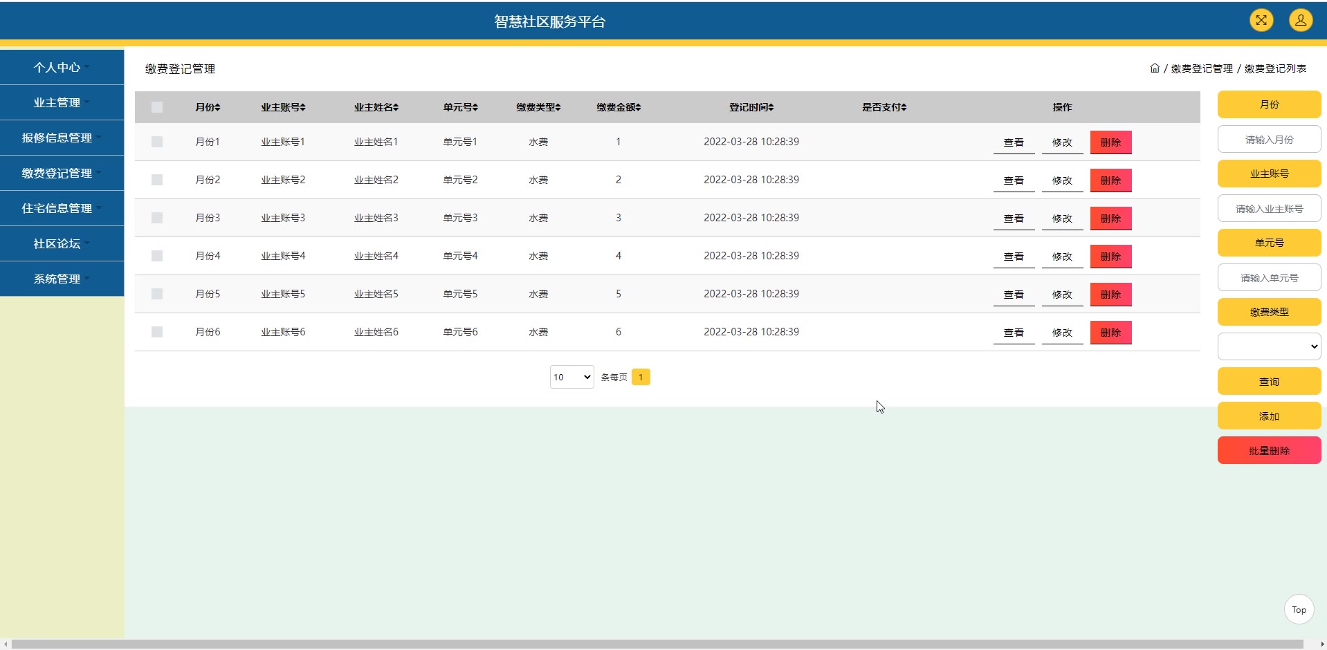The image size is (1327, 650).
Task: Open the user profile icon menu
Action: coord(1300,20)
